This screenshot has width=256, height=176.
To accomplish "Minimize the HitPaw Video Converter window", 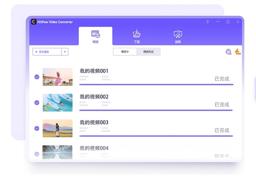I will click(x=218, y=22).
